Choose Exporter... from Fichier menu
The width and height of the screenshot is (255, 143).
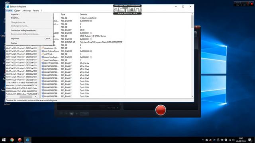click(x=29, y=18)
